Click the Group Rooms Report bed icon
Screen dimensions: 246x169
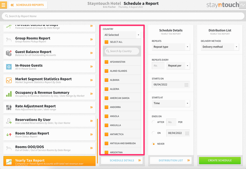coord(9,40)
